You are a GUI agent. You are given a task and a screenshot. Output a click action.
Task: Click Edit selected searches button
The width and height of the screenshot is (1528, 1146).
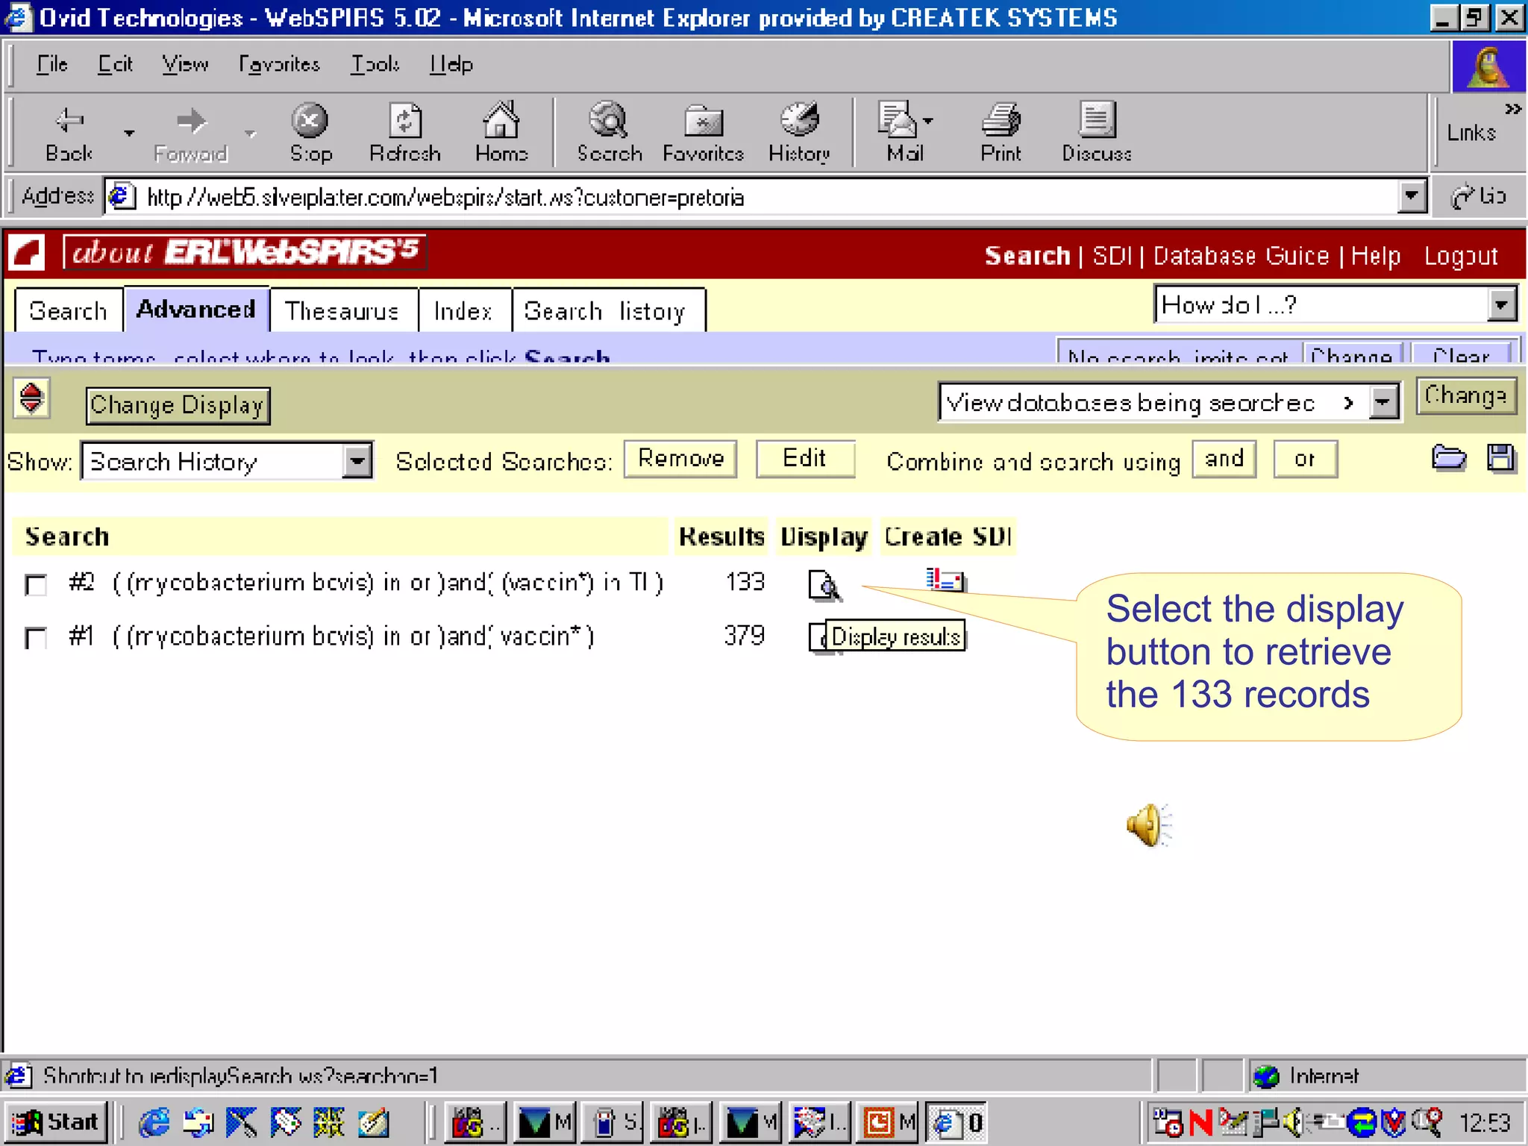[804, 458]
